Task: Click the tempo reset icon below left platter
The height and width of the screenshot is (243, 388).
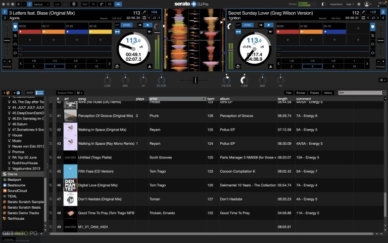Action: pyautogui.click(x=117, y=66)
